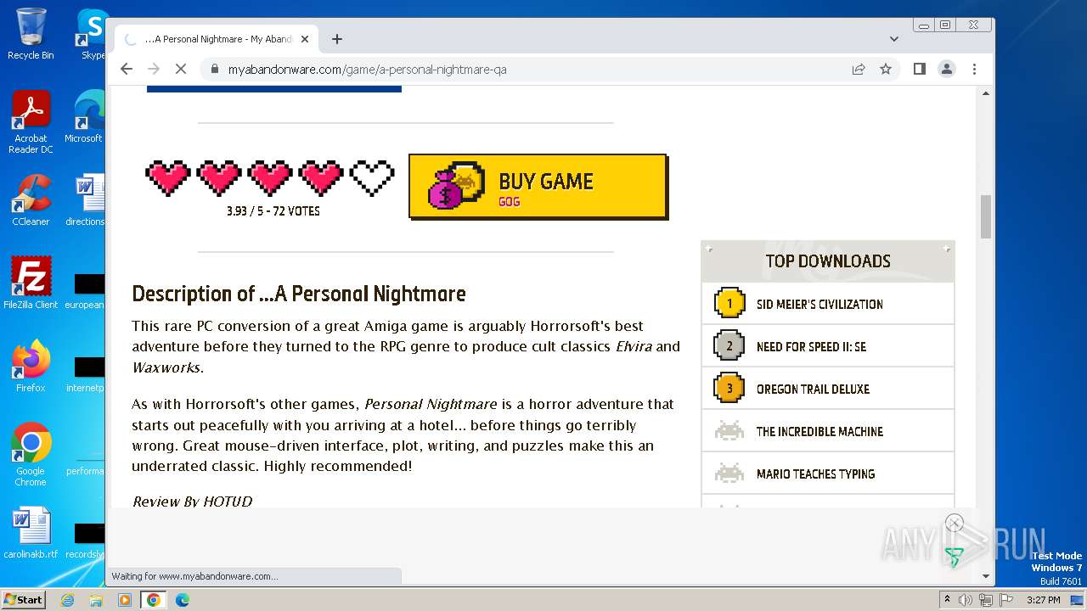The width and height of the screenshot is (1087, 611).
Task: Click the bronze number 3 rank badge
Action: pyautogui.click(x=729, y=388)
